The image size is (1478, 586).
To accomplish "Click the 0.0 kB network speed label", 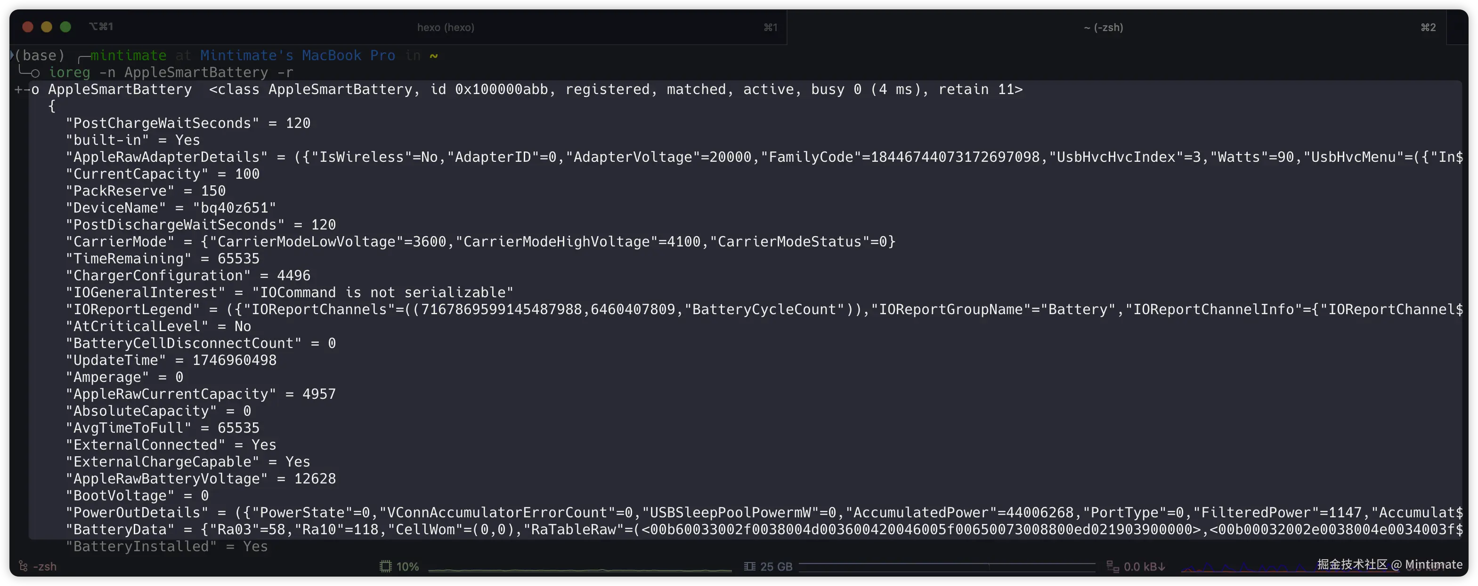I will [x=1144, y=567].
